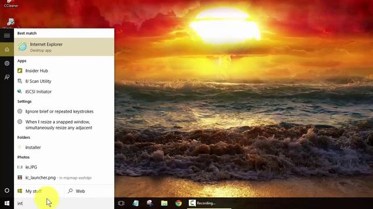This screenshot has height=209, width=373.
Task: Open the hamburger menu in search panel
Action: tap(7, 35)
